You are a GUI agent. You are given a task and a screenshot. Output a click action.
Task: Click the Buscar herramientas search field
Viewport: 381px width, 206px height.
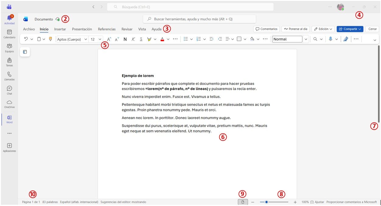pos(200,19)
